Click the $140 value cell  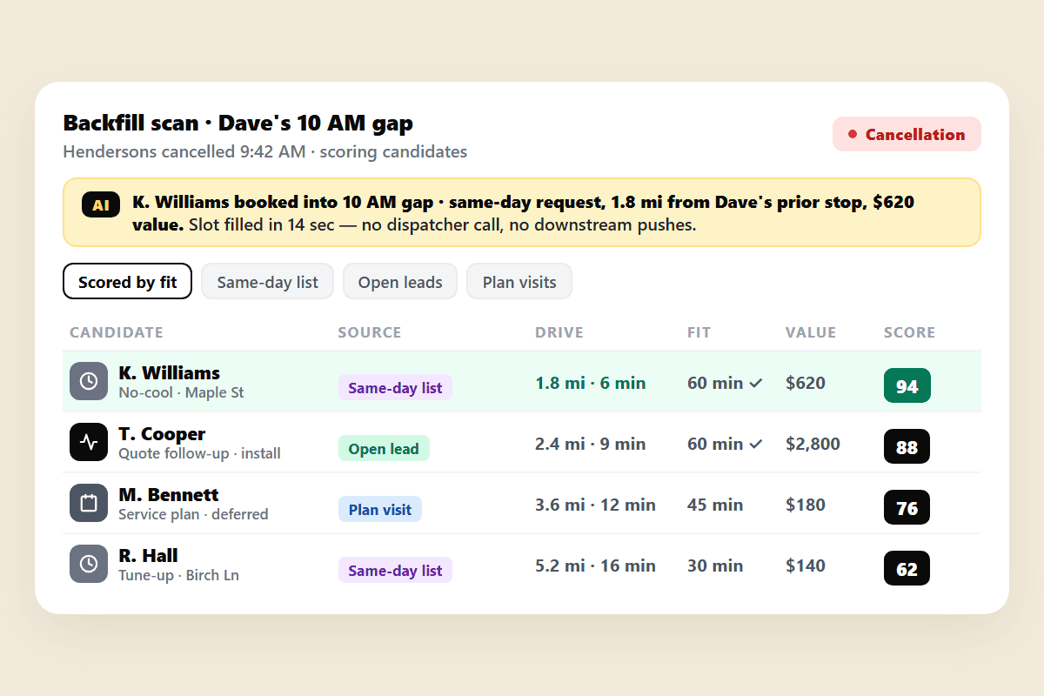pyautogui.click(x=806, y=565)
